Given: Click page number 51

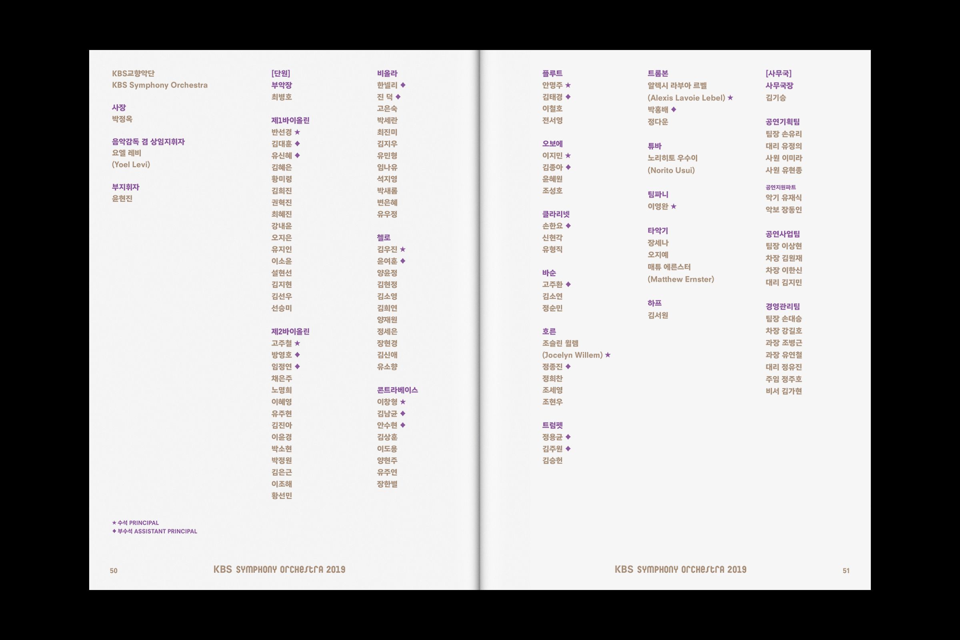Looking at the screenshot, I should click(846, 571).
